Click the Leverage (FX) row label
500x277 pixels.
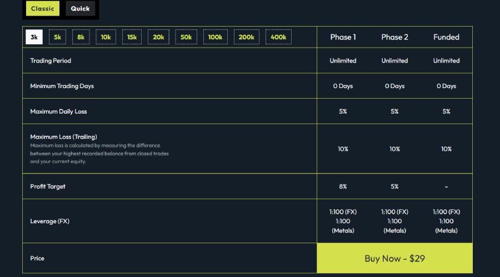(x=51, y=221)
